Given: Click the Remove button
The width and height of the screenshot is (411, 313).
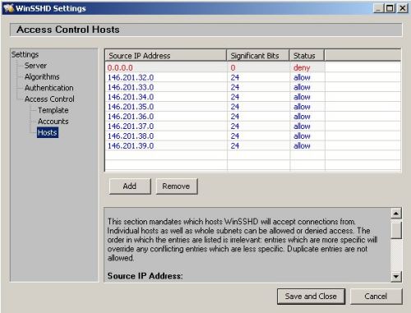Looking at the screenshot, I should tap(177, 186).
